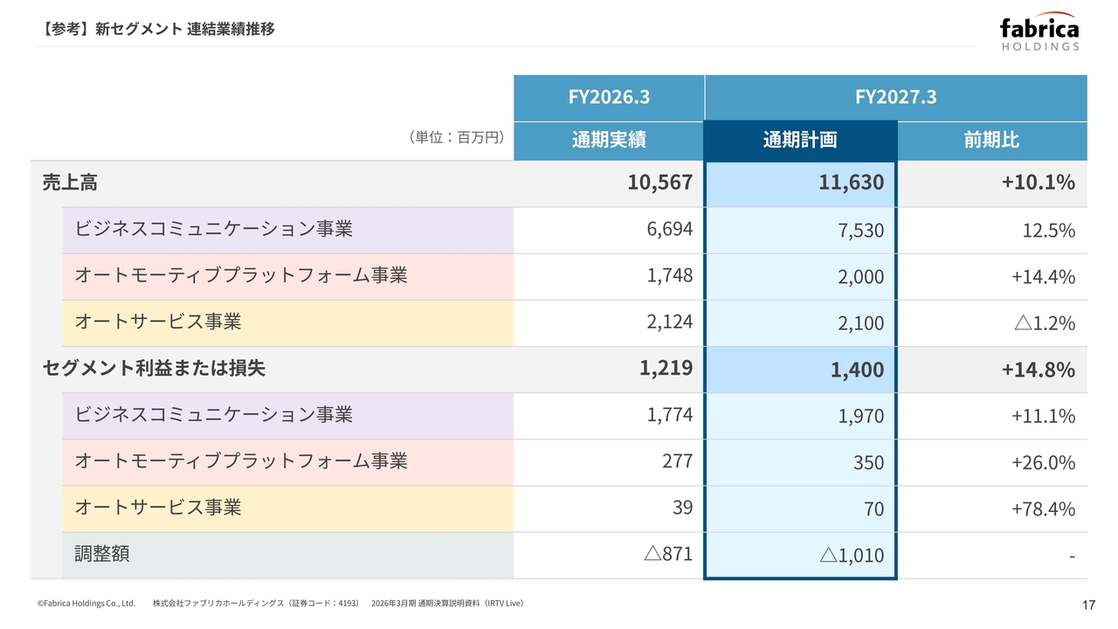This screenshot has height=629, width=1118.
Task: Click the highlighted 通期計画 header cell
Action: coord(800,141)
